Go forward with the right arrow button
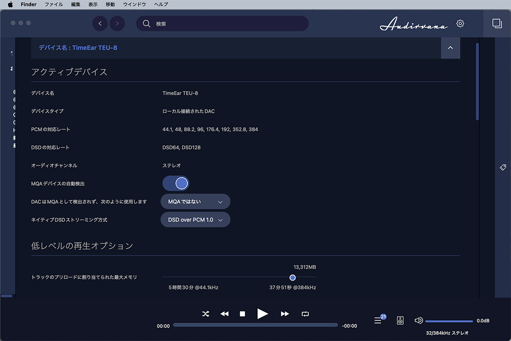This screenshot has height=341, width=511. [118, 23]
